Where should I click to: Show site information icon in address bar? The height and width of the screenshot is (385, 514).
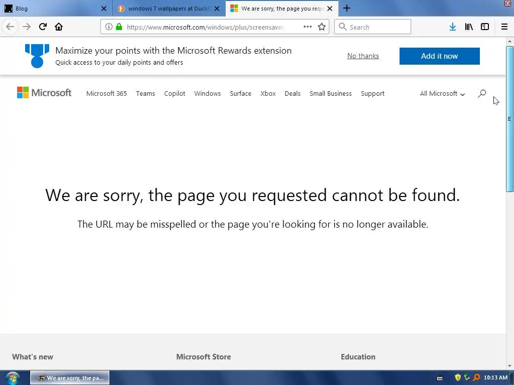[109, 27]
